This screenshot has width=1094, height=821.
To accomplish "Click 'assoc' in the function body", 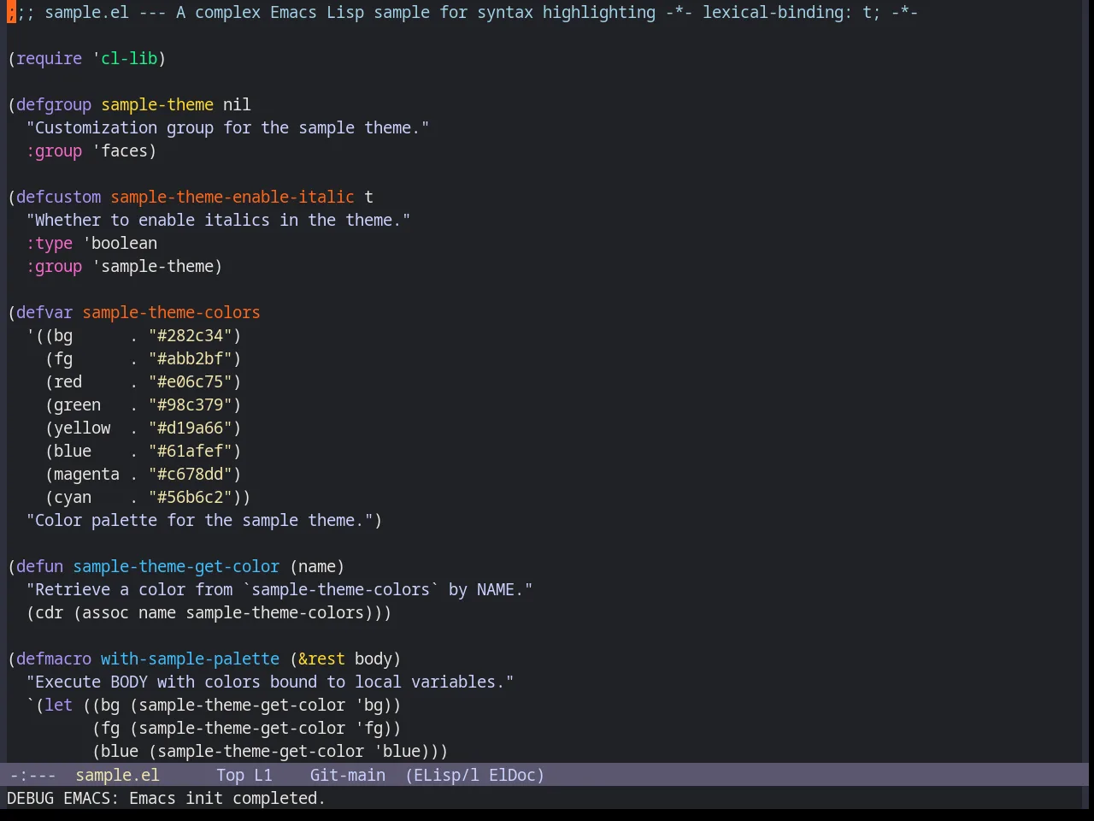I will 105,612.
